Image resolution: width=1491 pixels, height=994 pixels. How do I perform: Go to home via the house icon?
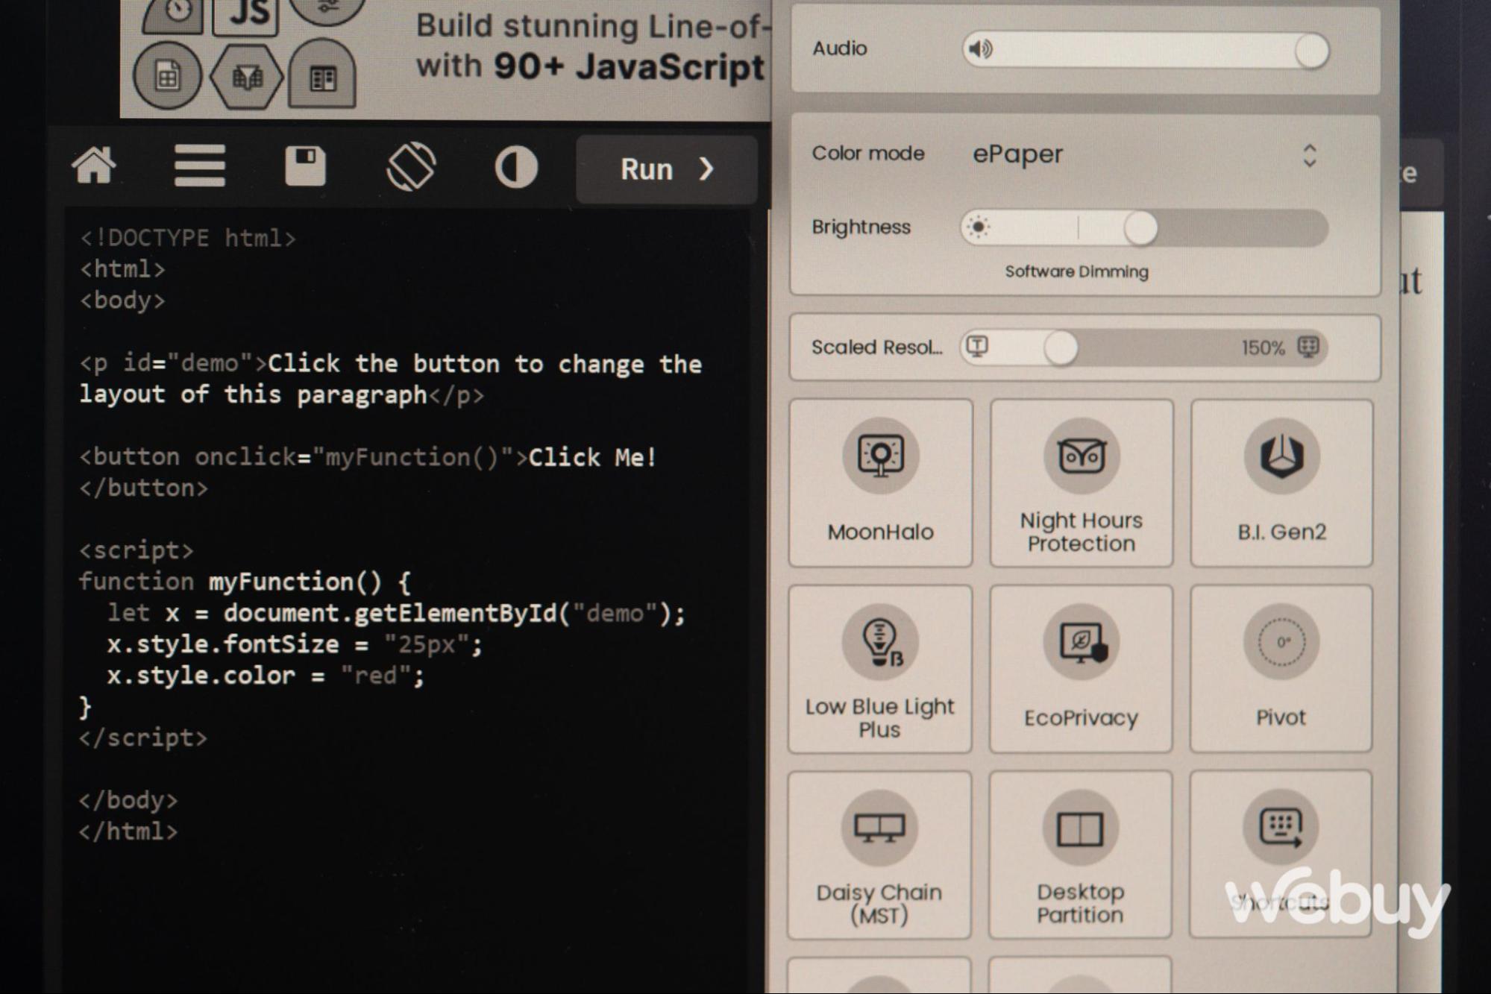(x=94, y=166)
